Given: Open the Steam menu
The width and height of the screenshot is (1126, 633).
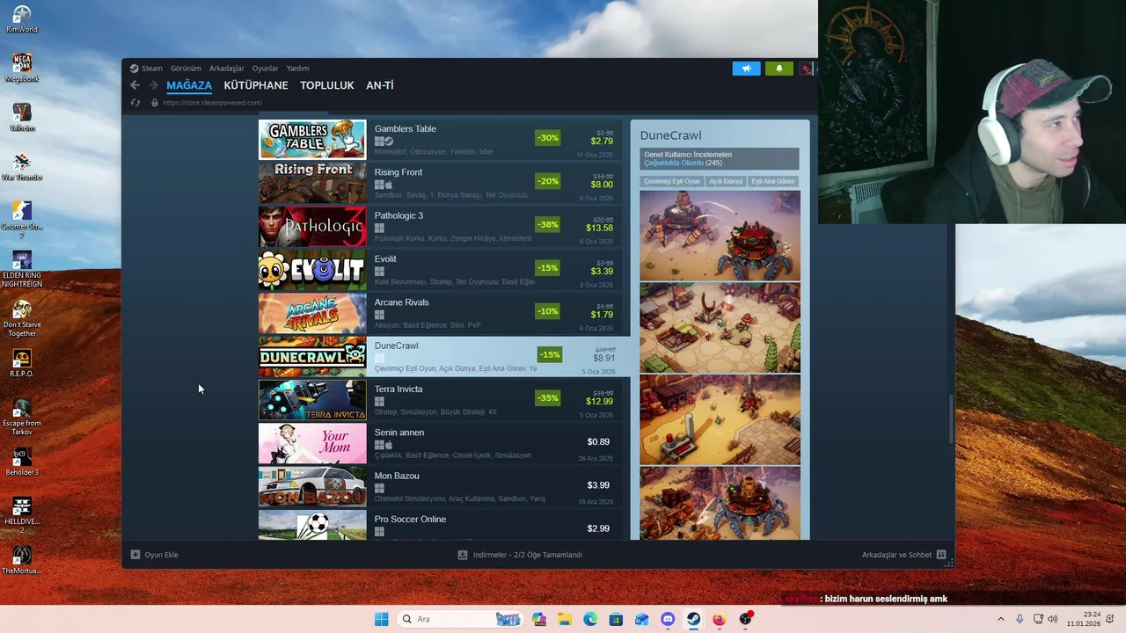Looking at the screenshot, I should point(152,69).
